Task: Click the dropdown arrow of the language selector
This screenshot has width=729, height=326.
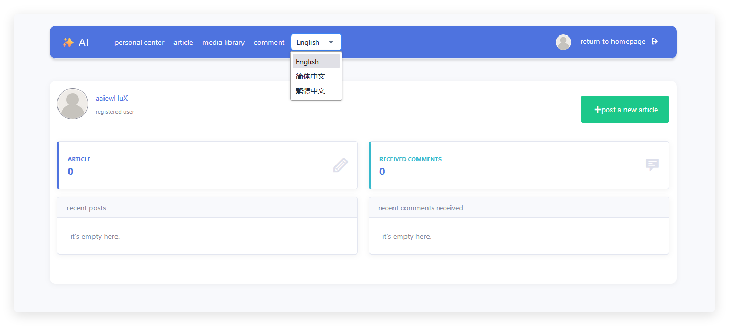Action: (331, 42)
